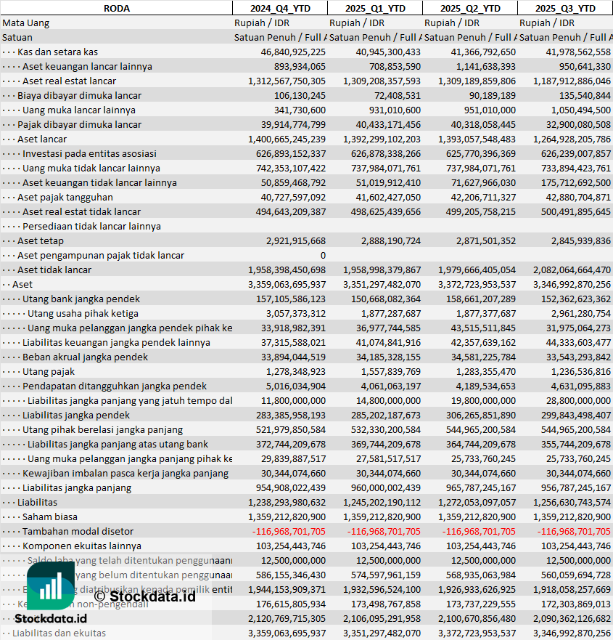Select the Aset lancar row label
613x640 pixels.
pos(42,139)
